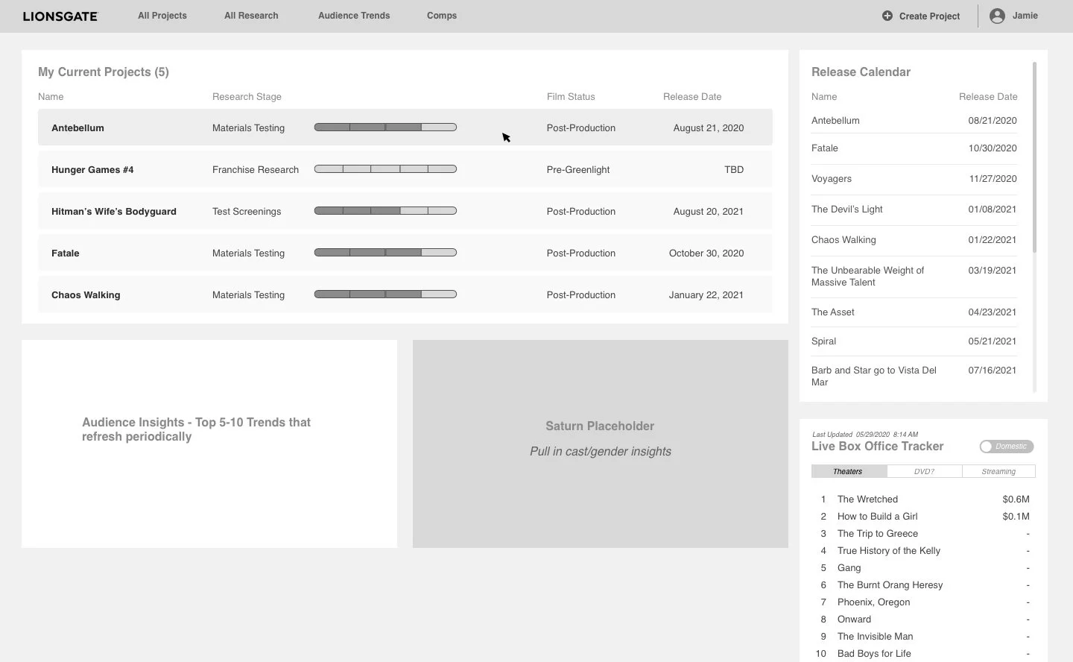Click The Invisible Man entry

click(875, 637)
